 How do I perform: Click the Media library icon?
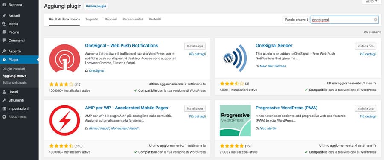click(4, 24)
